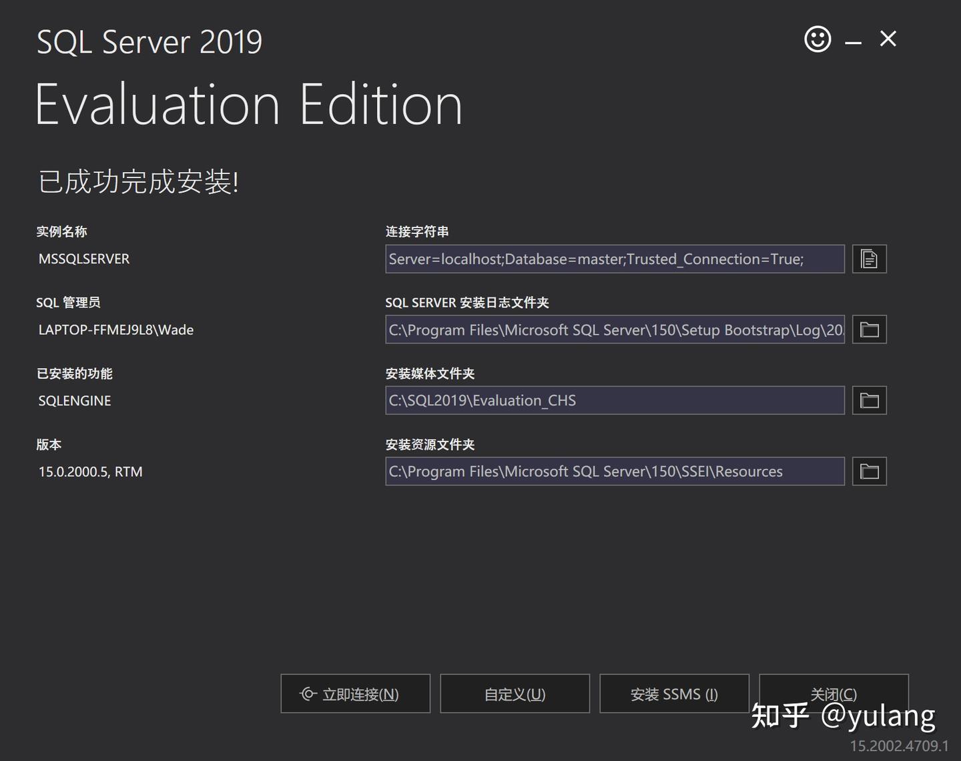Select the copy-to-clipboard icon near localhost string
Screen dimensions: 961x761
pyautogui.click(x=869, y=259)
